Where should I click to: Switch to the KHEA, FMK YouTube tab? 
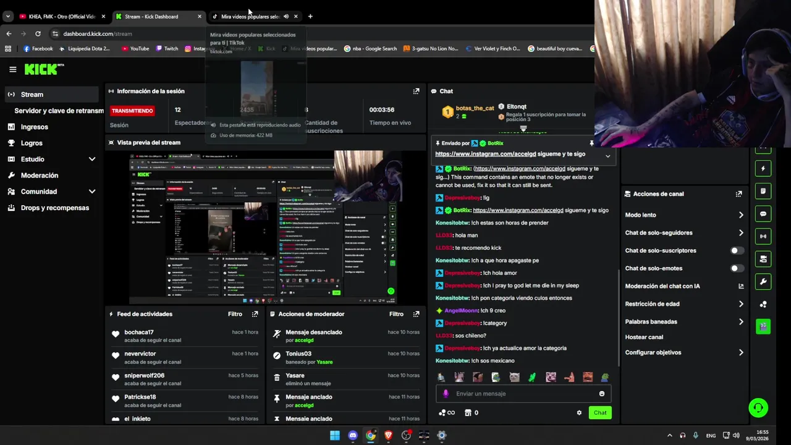tap(62, 17)
